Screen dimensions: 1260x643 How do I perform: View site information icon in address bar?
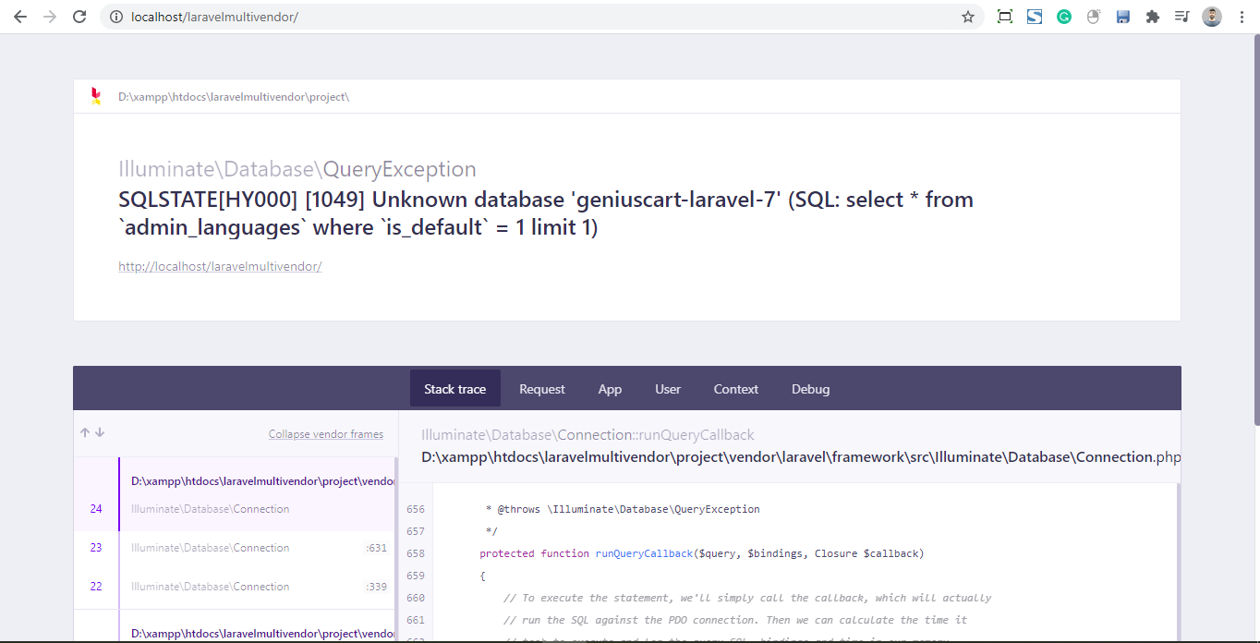pyautogui.click(x=115, y=17)
